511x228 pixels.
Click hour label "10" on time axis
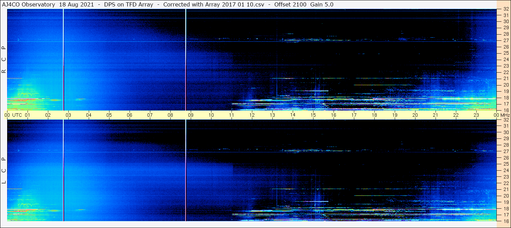click(211, 115)
